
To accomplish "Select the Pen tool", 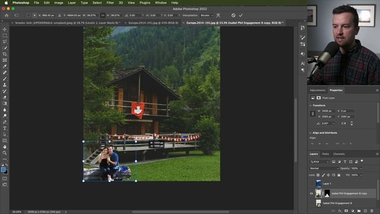I will coord(5,122).
